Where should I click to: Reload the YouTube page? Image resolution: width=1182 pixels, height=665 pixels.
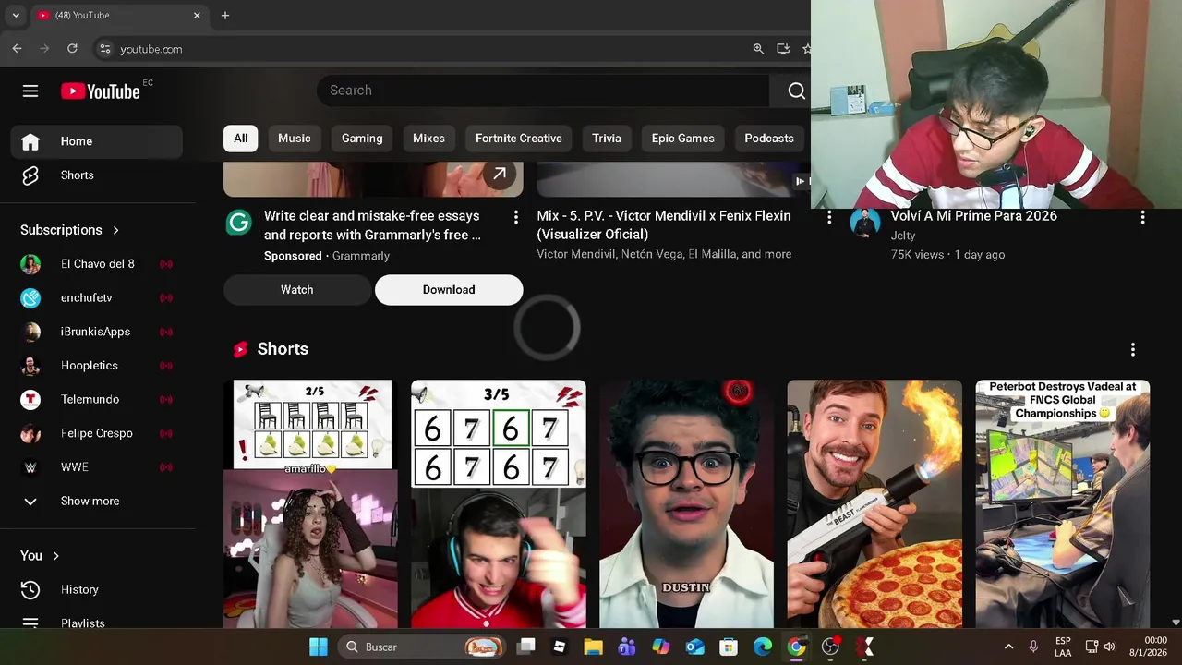pyautogui.click(x=72, y=48)
